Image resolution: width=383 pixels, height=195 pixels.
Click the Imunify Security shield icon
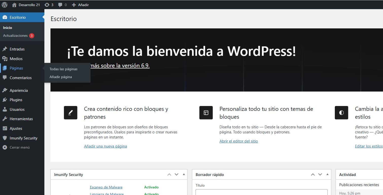coord(5,138)
